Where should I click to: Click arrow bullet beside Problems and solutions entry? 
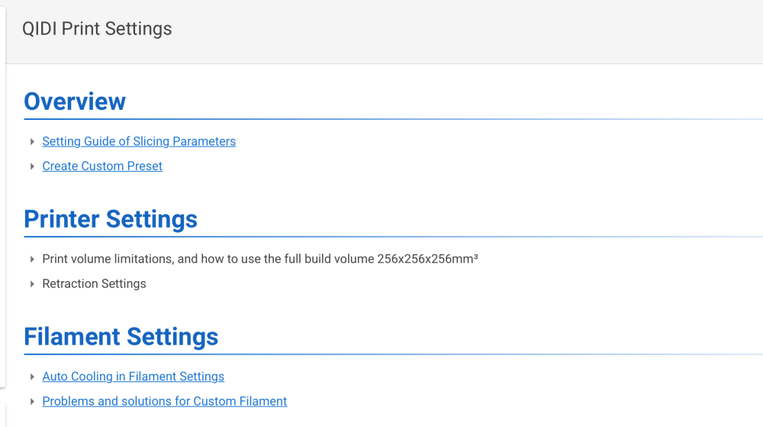coord(32,401)
